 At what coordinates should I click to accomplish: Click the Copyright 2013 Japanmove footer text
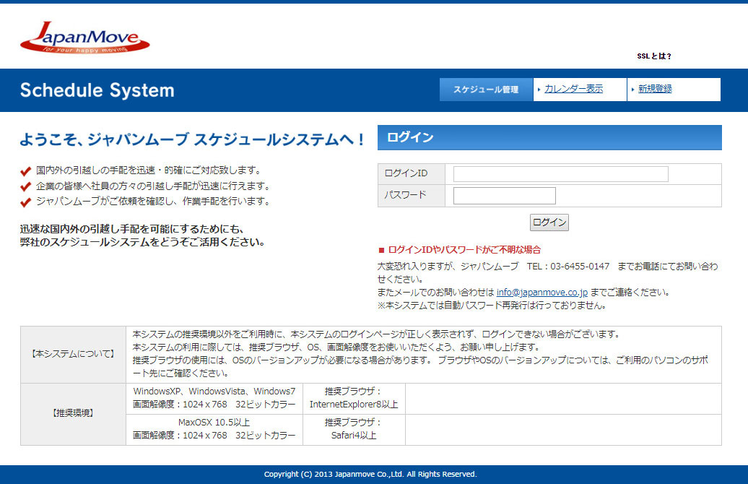pyautogui.click(x=370, y=474)
